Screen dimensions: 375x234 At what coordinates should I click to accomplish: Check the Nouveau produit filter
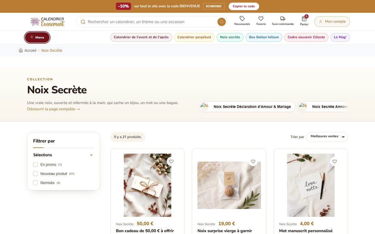[x=35, y=173]
